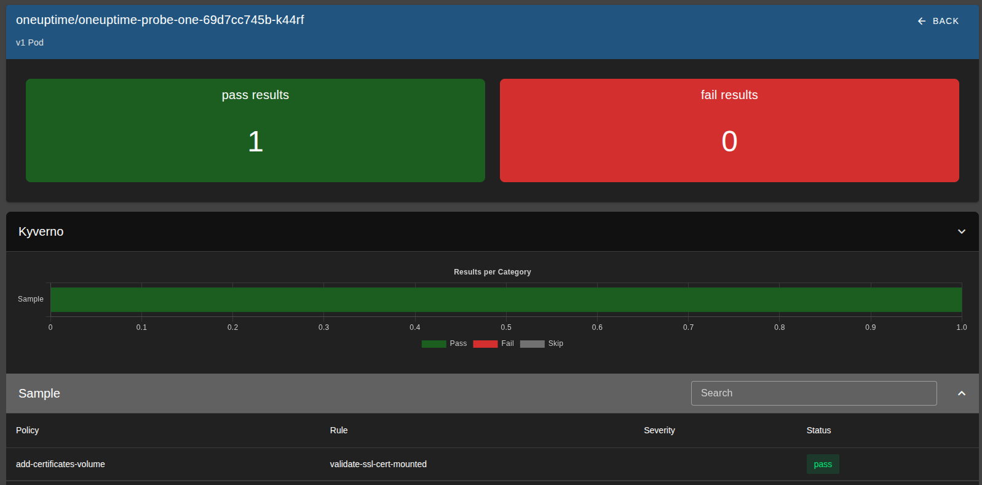Toggle the Skip series in the chart legend

pos(542,343)
